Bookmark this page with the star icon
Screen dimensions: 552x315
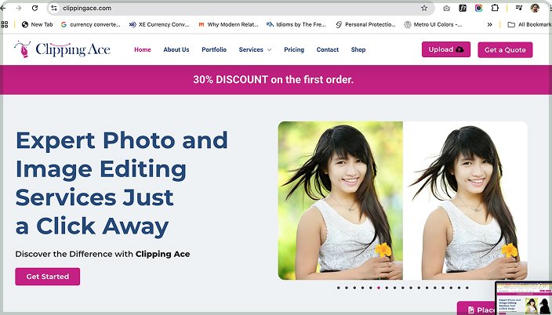click(424, 8)
